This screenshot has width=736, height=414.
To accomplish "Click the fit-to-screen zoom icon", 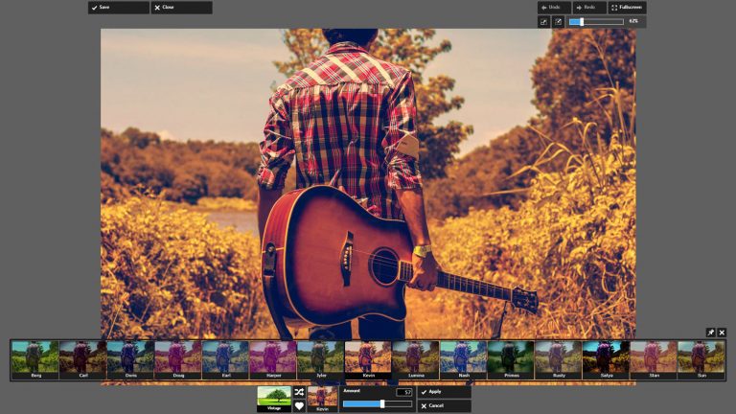I will pyautogui.click(x=544, y=22).
